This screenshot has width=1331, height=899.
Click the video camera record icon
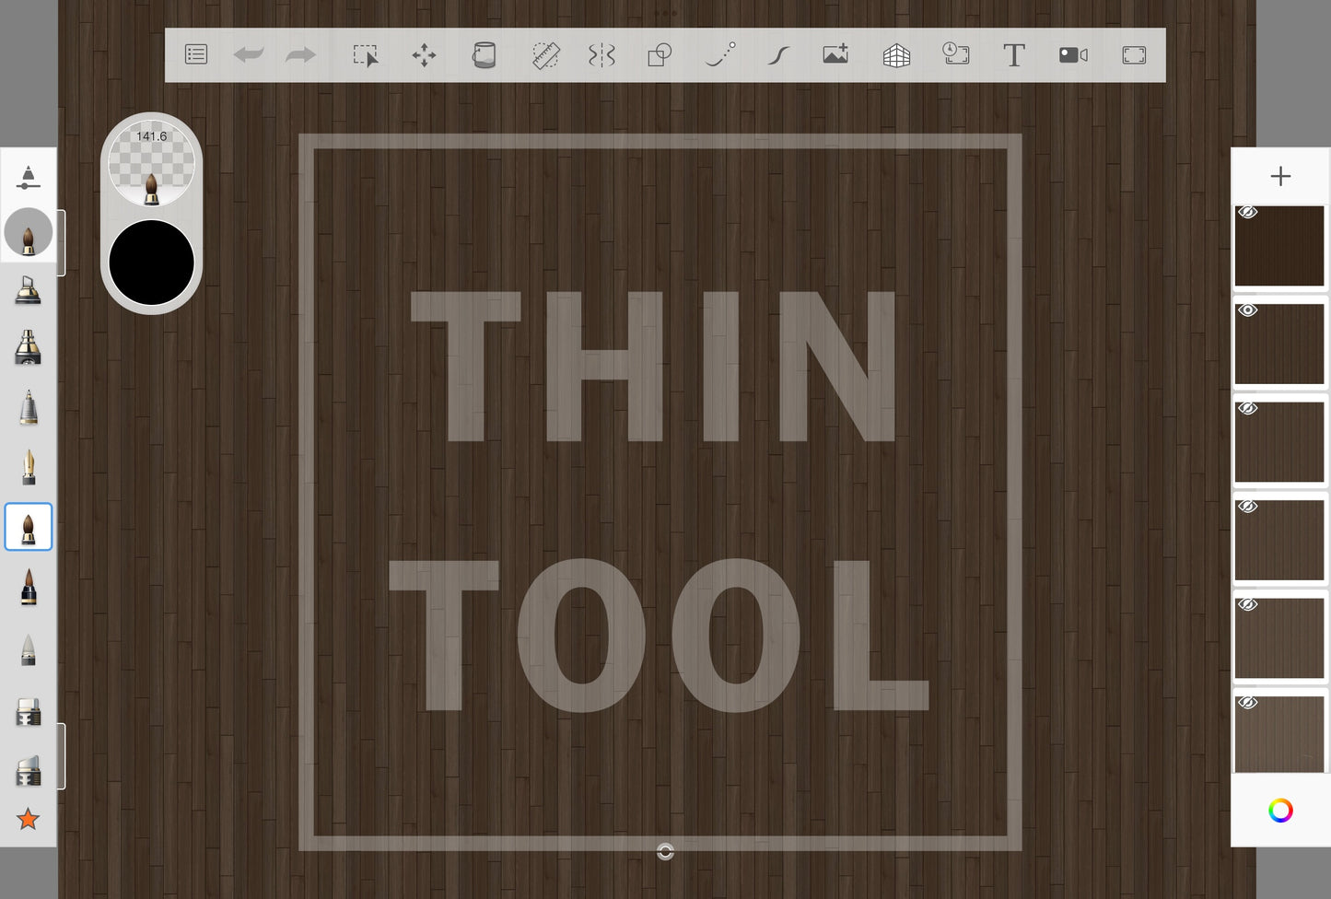coord(1073,55)
